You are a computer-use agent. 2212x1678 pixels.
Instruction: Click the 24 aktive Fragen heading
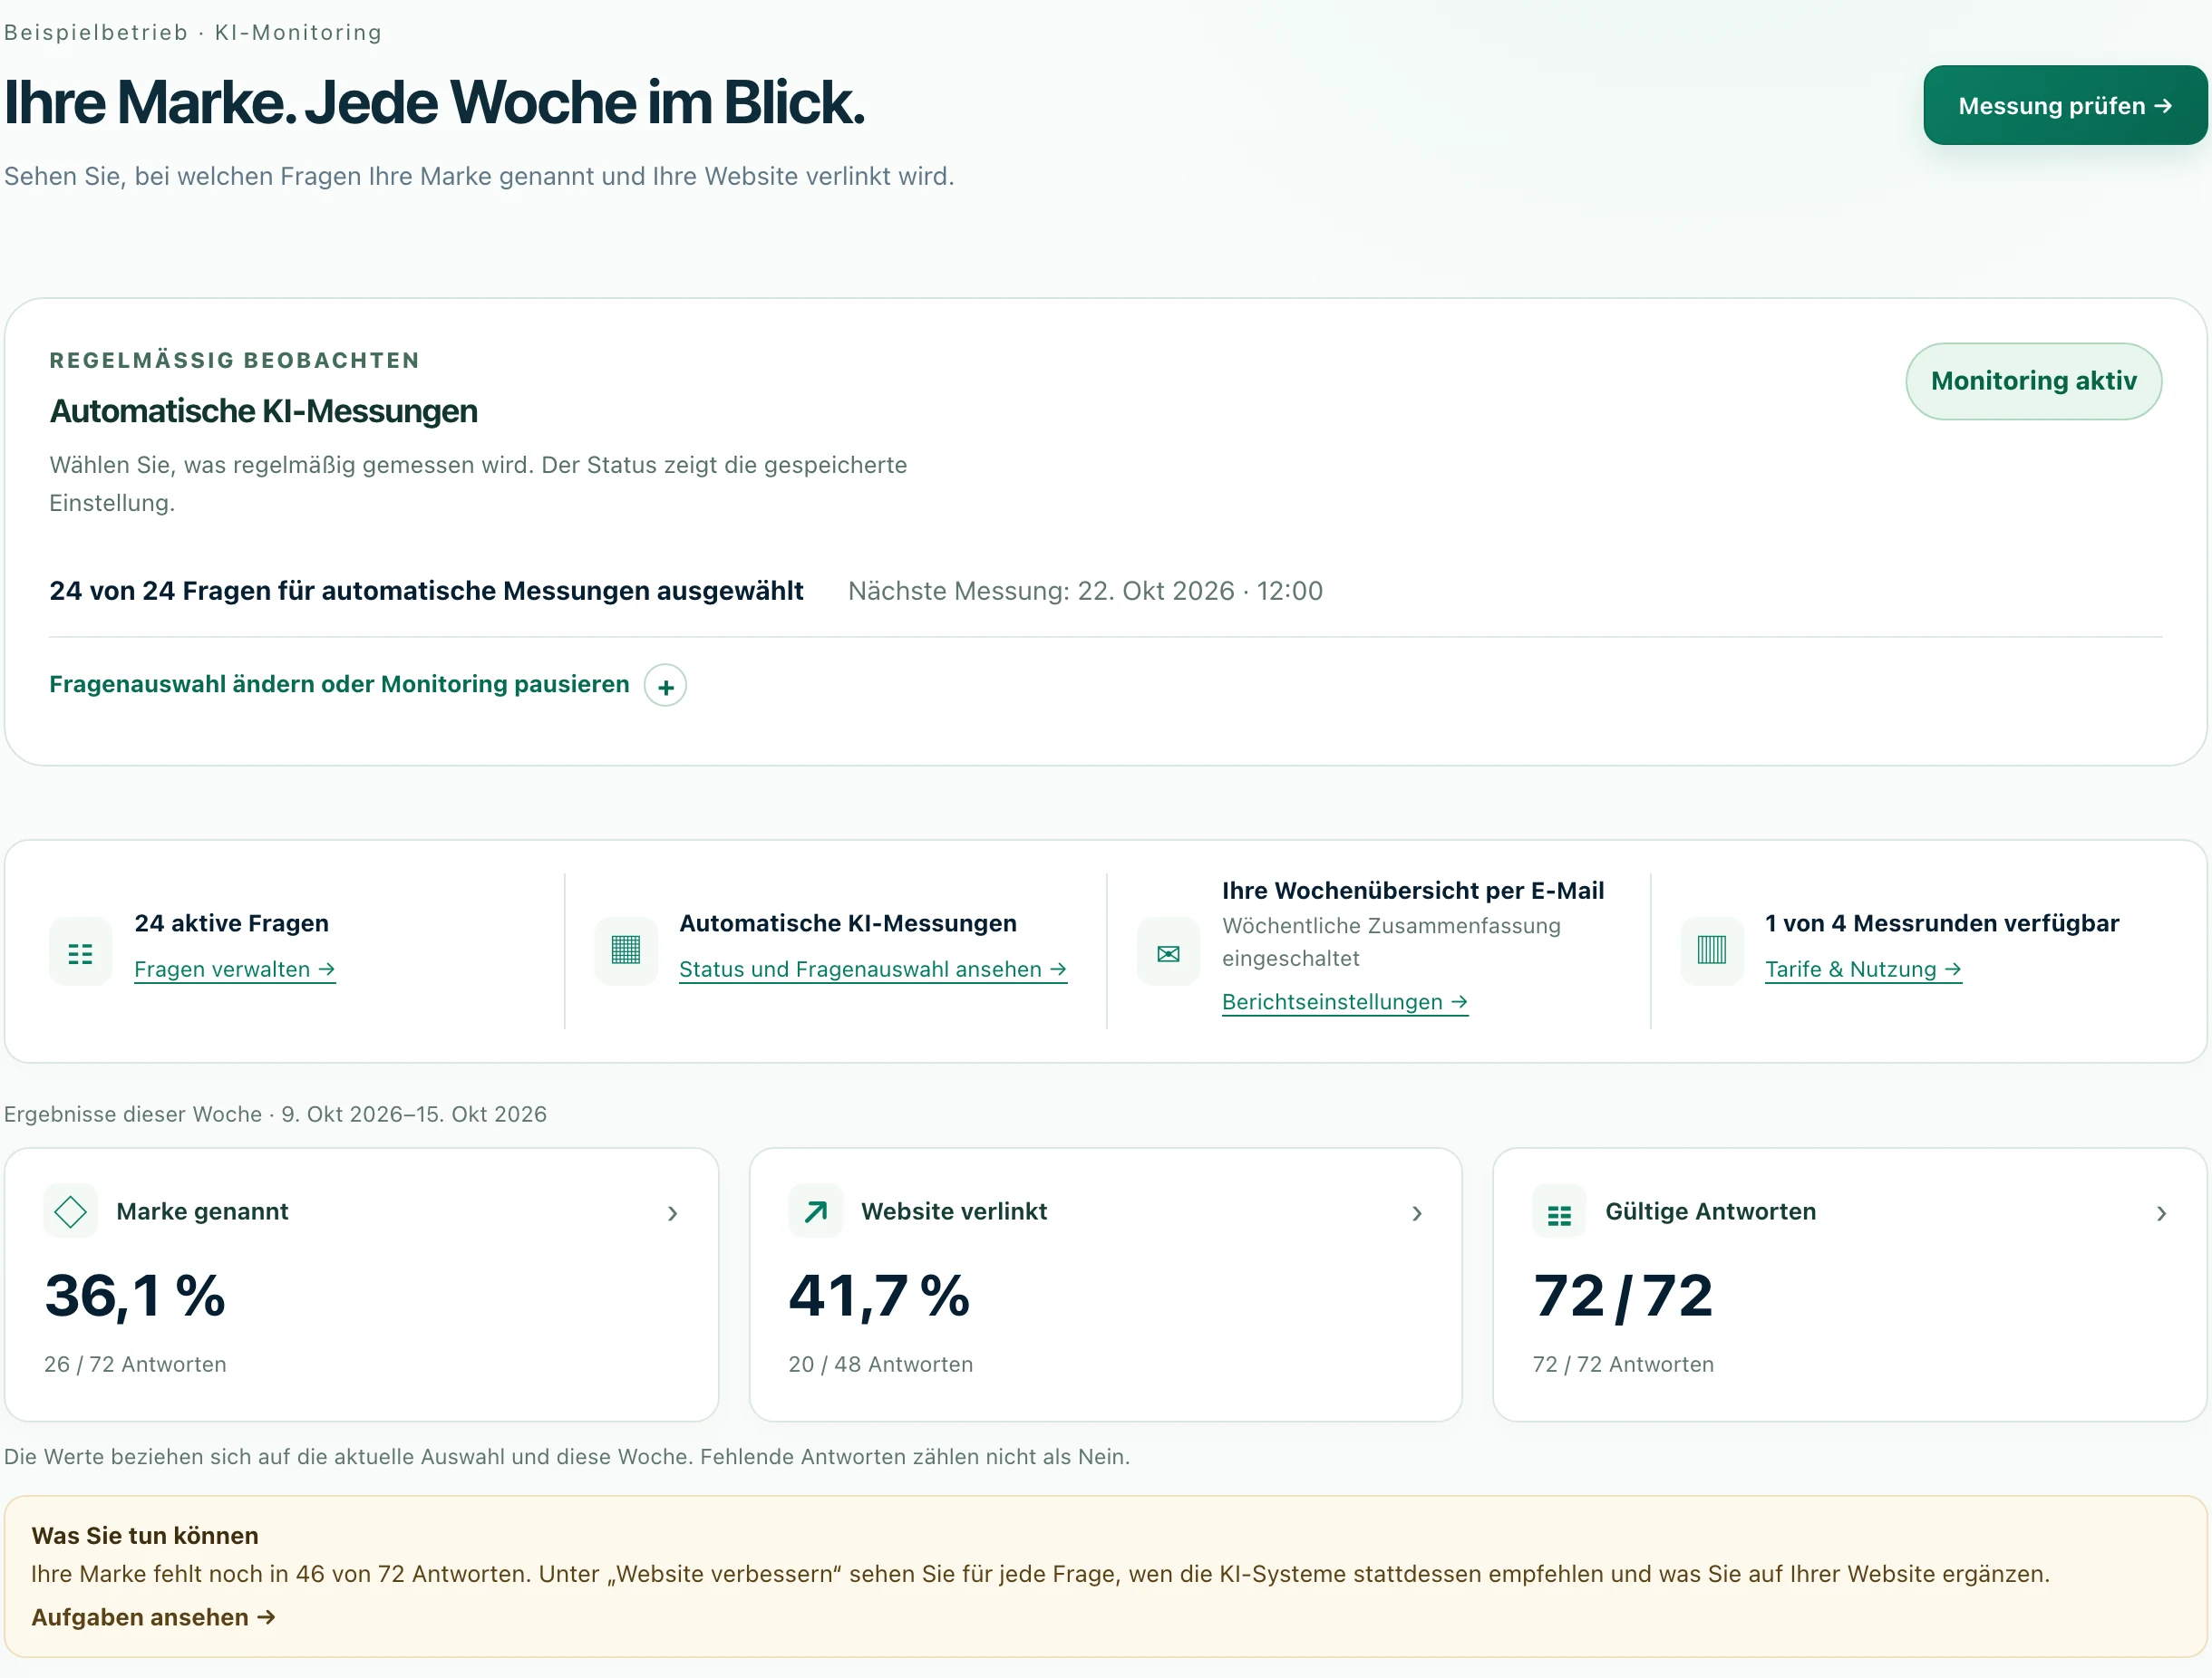pyautogui.click(x=231, y=922)
